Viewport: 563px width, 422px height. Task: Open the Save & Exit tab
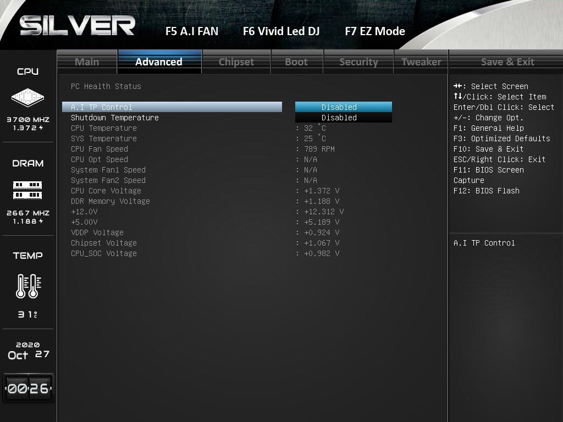pyautogui.click(x=507, y=62)
